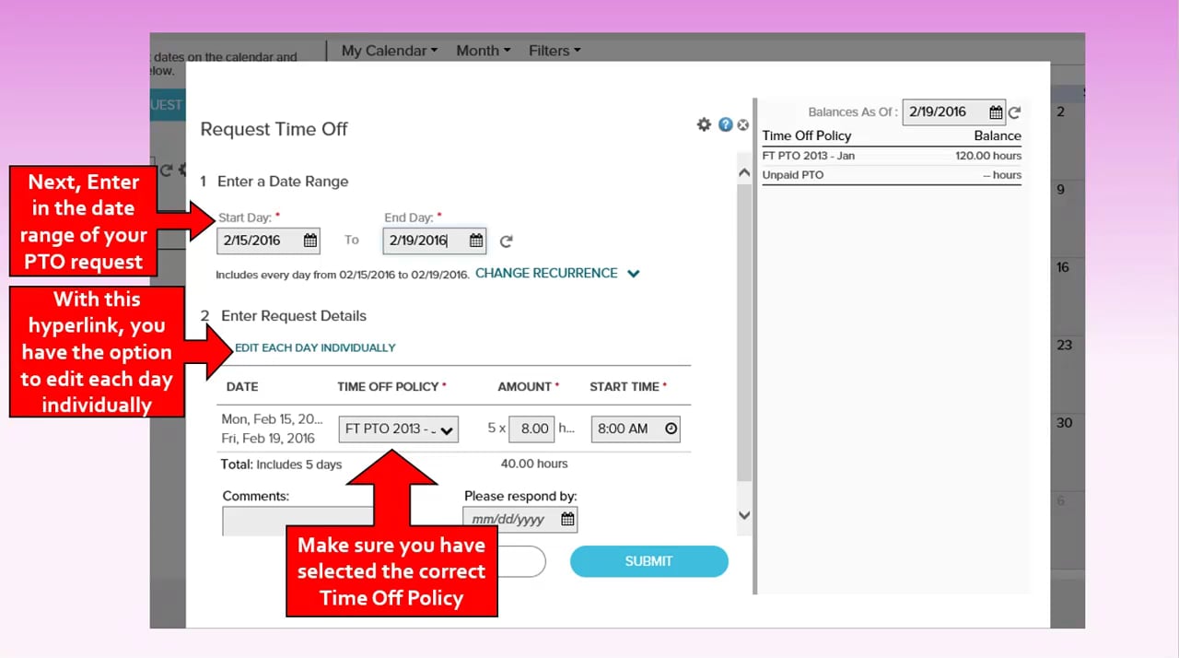Click the amount hours field showing 8.00
The width and height of the screenshot is (1179, 658).
[533, 429]
